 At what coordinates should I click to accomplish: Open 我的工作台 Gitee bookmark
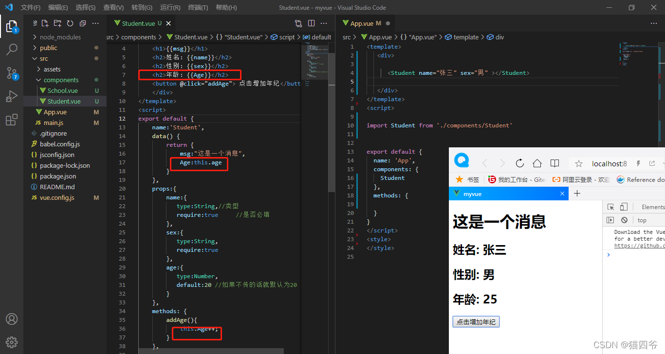(517, 179)
